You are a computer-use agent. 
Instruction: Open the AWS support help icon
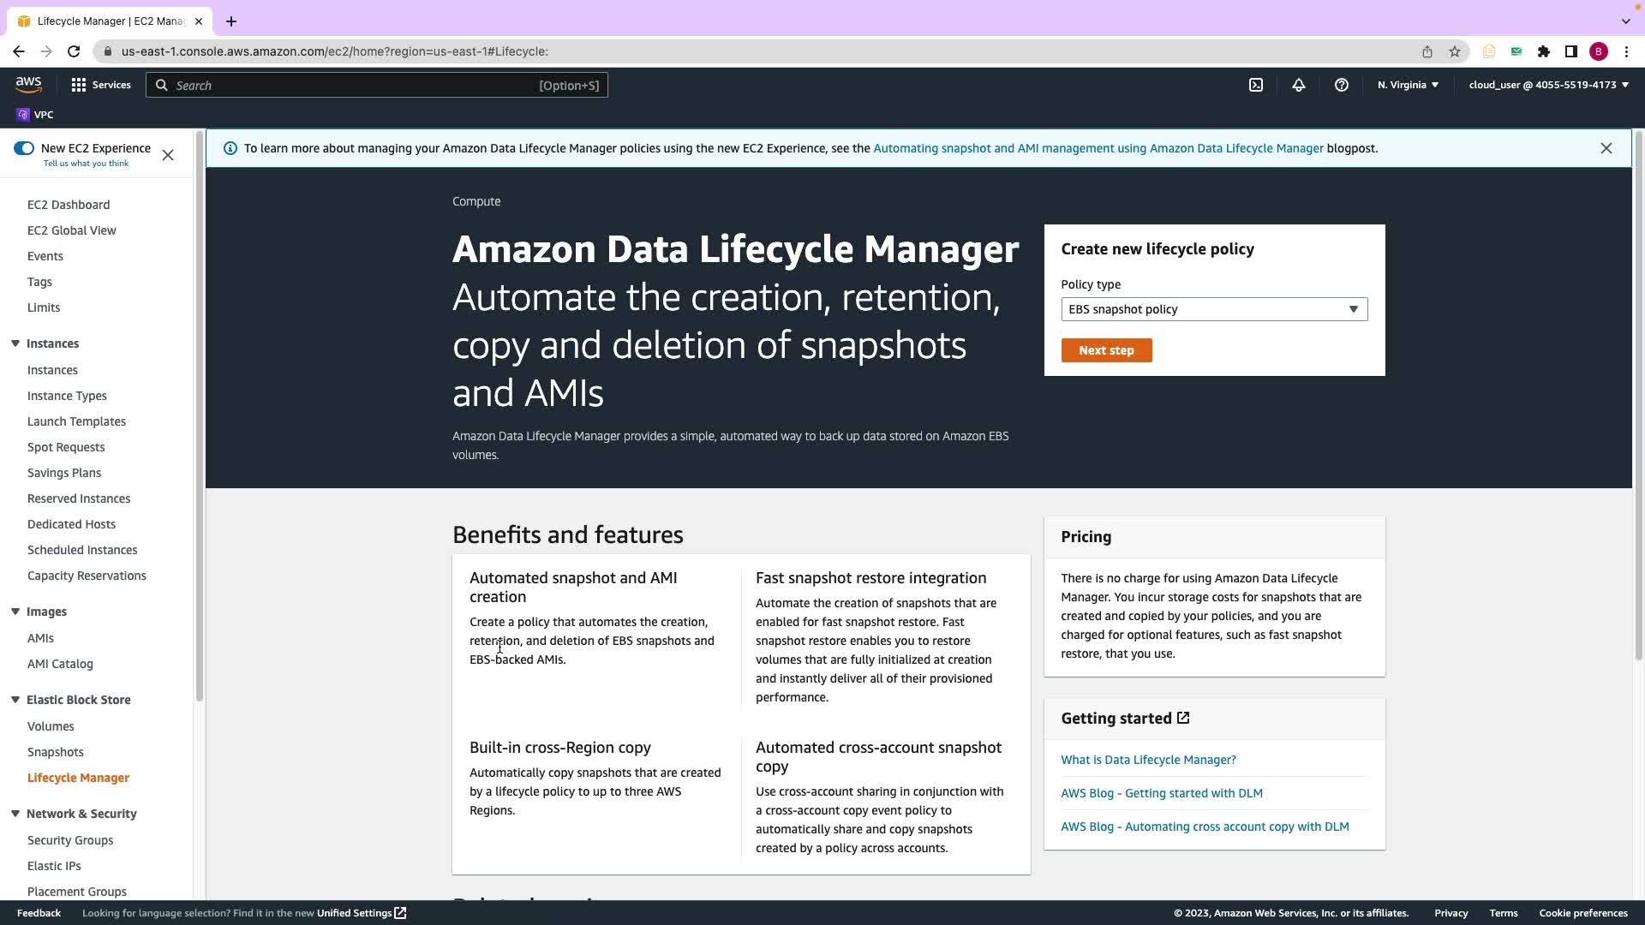[x=1342, y=85]
